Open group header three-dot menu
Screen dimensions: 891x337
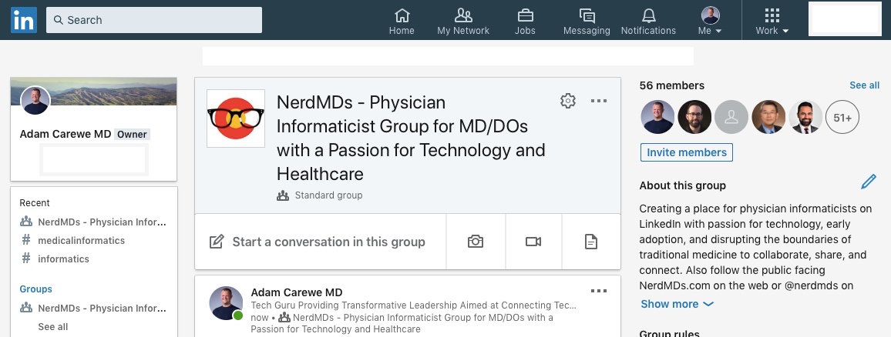(x=599, y=101)
